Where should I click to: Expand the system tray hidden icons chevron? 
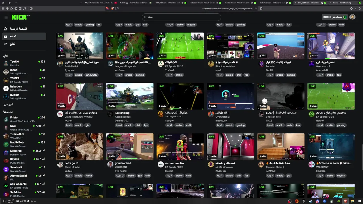click(x=35, y=201)
